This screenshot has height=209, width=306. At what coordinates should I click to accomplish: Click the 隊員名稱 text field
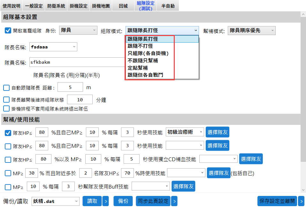[x=77, y=62]
